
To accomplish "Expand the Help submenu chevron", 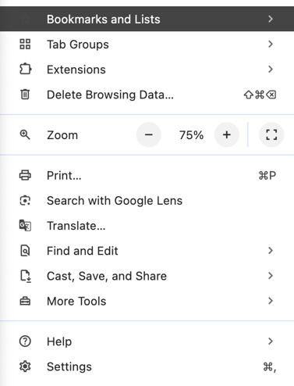I will 271,341.
